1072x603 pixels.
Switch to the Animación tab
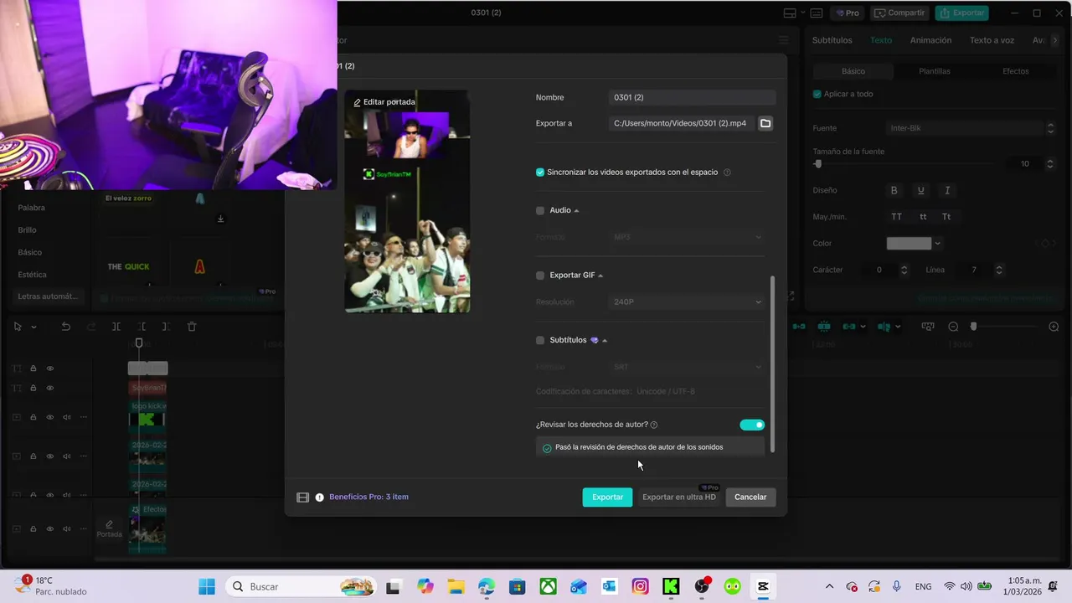[930, 40]
